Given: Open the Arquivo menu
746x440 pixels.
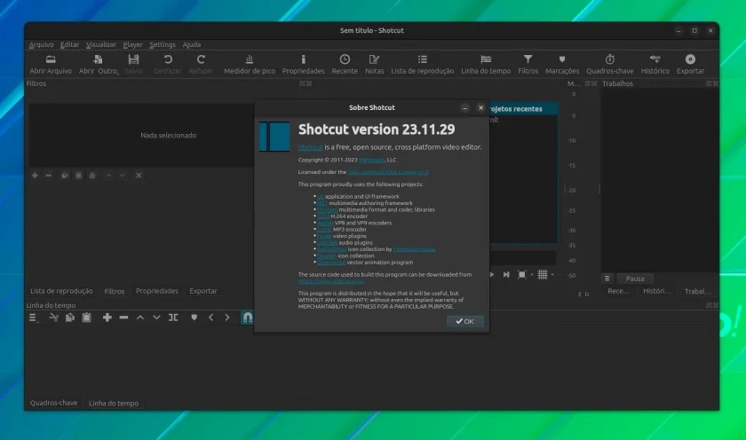Looking at the screenshot, I should point(42,44).
